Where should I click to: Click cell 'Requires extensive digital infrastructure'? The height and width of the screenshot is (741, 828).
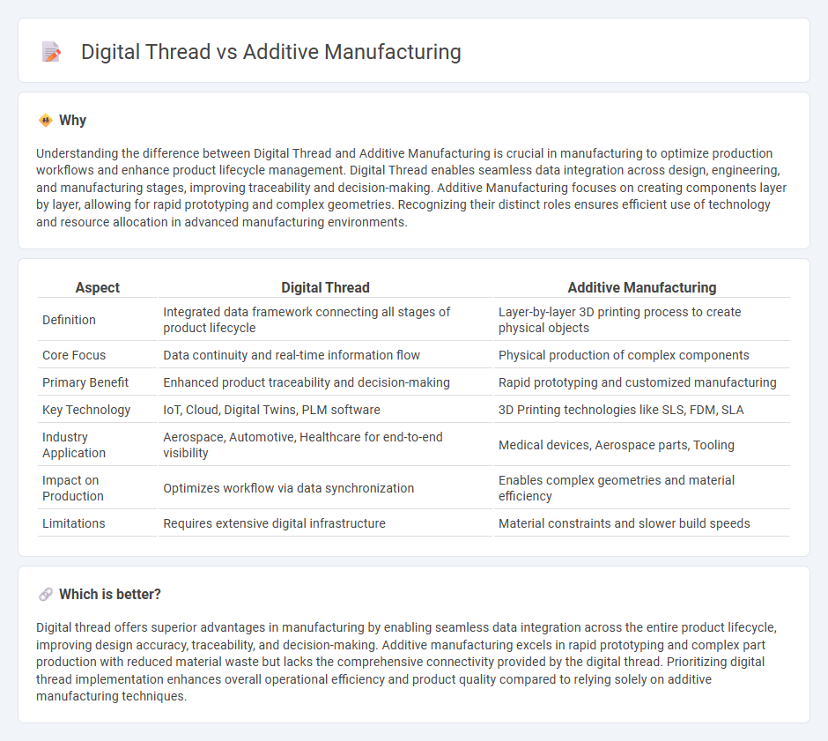pyautogui.click(x=325, y=524)
